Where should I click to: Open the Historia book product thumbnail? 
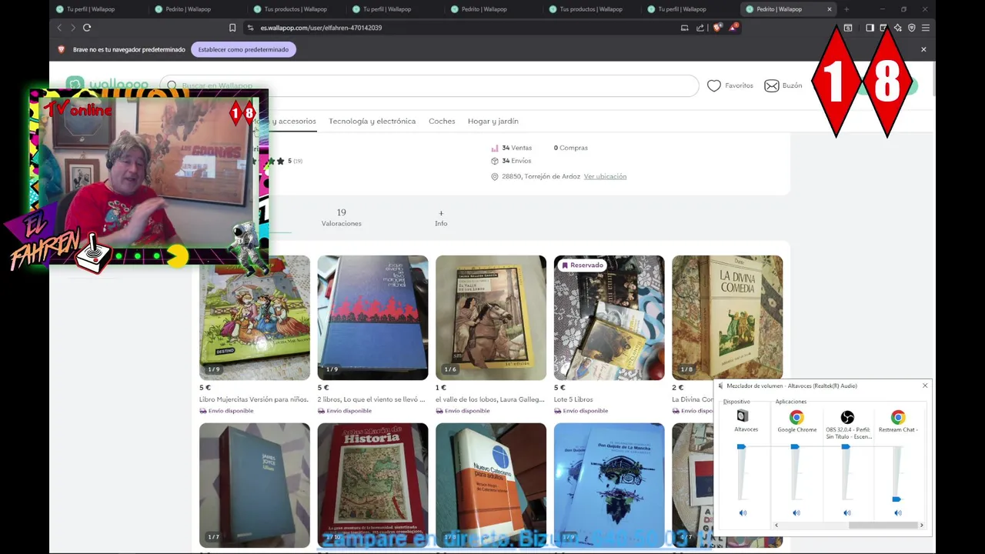click(x=372, y=485)
